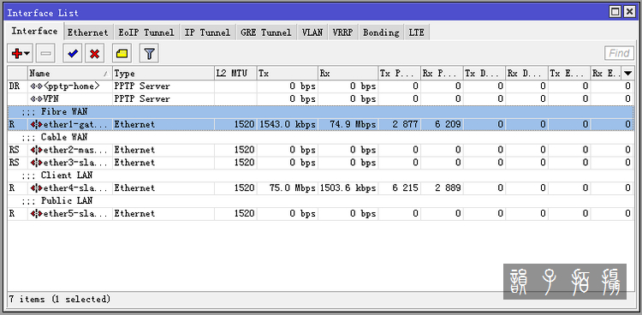The image size is (642, 315).
Task: Switch to the VRRP tab
Action: [342, 33]
